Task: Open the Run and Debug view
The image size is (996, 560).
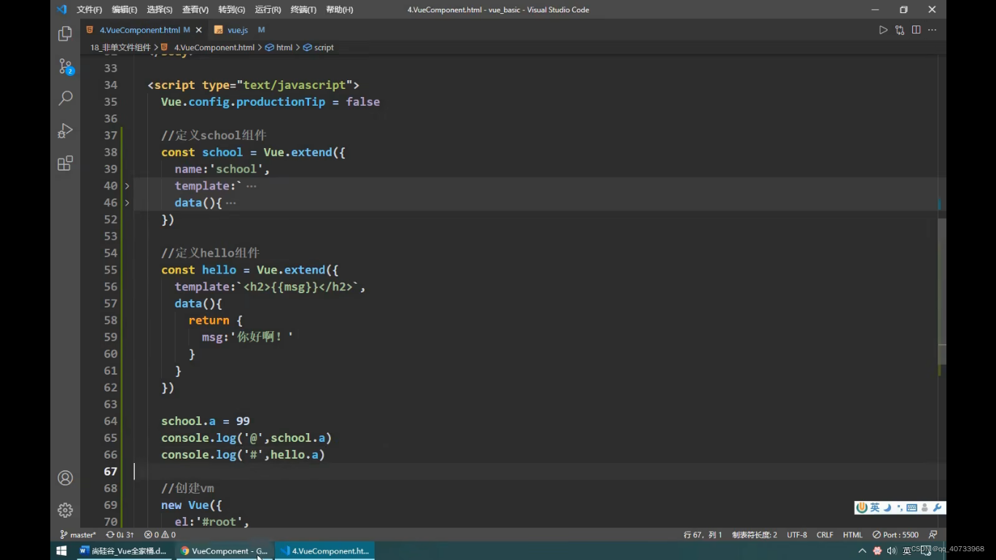Action: 65,131
